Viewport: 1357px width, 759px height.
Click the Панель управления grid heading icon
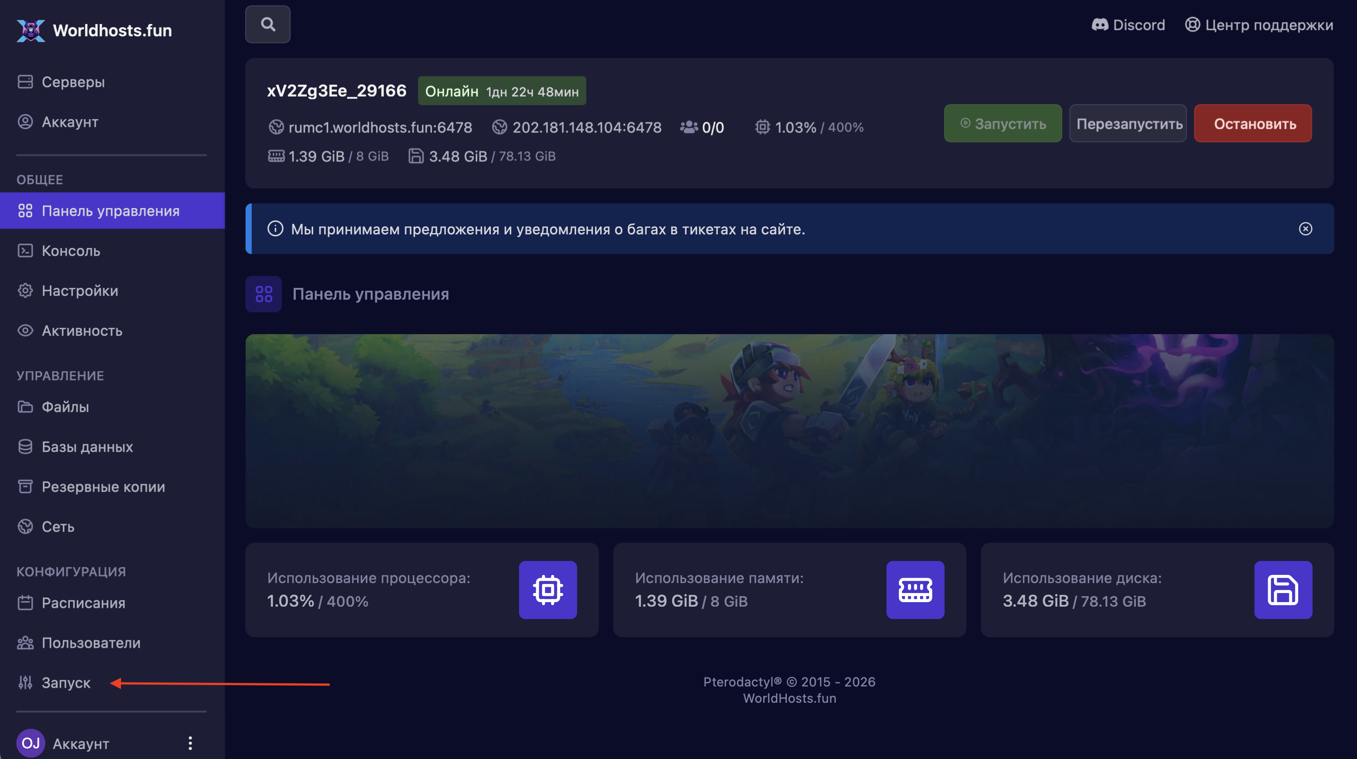coord(263,294)
